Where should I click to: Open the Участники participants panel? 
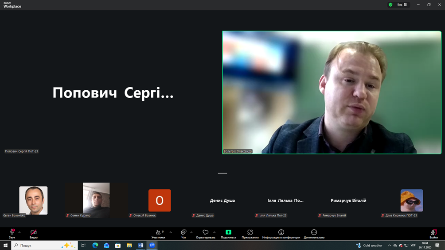tap(158, 232)
